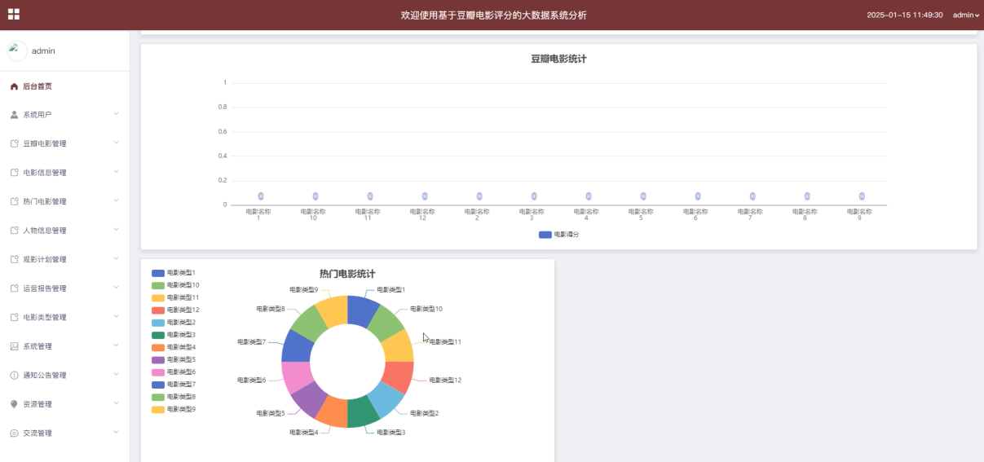Screen dimensions: 984x462
Task: Open the 运营报告管理 menu label
Action: coord(45,288)
